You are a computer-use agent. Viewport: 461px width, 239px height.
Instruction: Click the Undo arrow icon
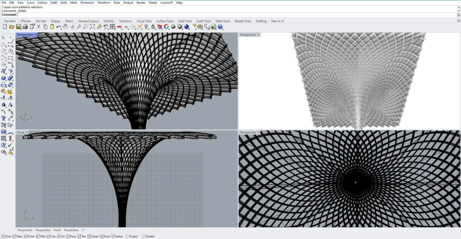tap(58, 27)
